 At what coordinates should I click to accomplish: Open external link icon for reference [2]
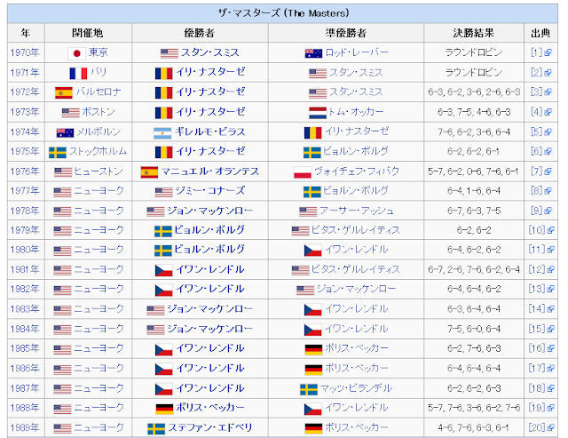(548, 73)
